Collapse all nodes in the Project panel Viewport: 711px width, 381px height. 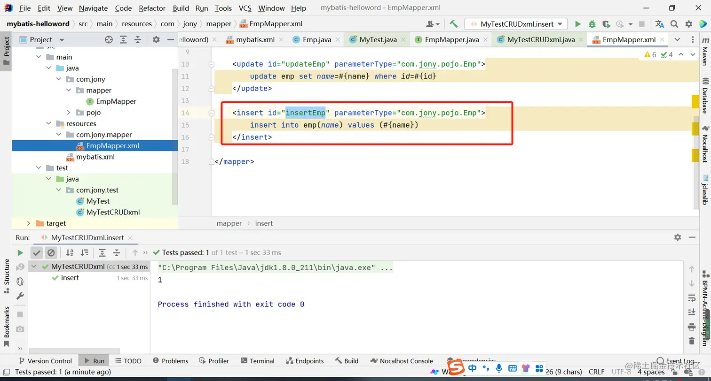pyautogui.click(x=137, y=40)
